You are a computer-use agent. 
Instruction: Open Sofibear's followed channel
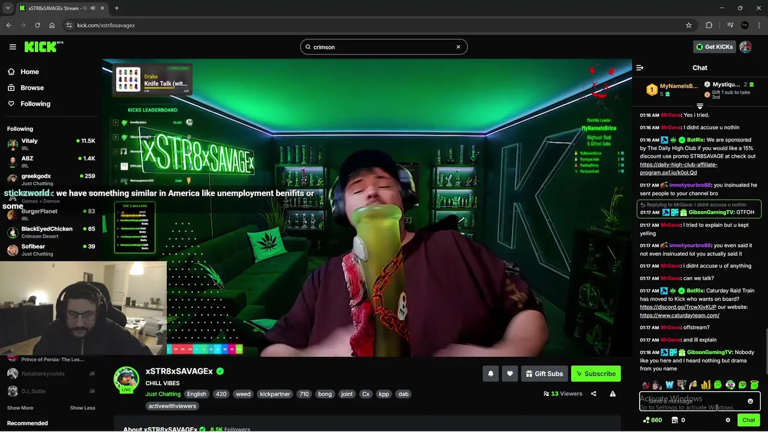point(51,250)
